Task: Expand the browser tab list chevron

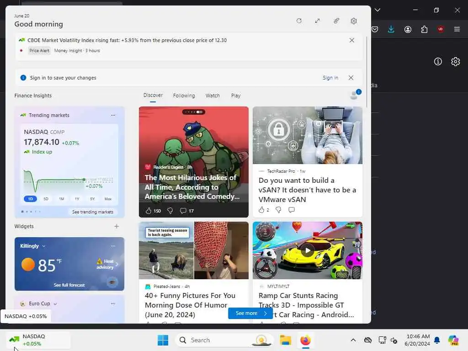Action: pos(378,10)
